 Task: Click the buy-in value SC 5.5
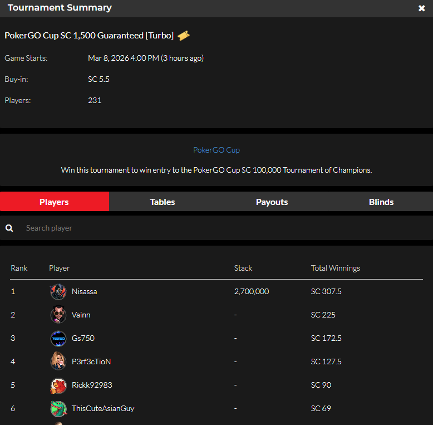pyautogui.click(x=99, y=79)
